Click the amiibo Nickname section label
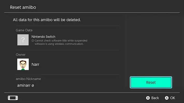This screenshot has height=103, width=184. coord(28,79)
